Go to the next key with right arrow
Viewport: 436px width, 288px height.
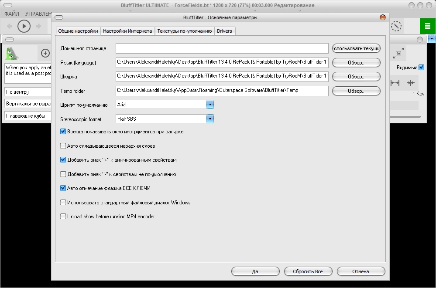(38, 26)
